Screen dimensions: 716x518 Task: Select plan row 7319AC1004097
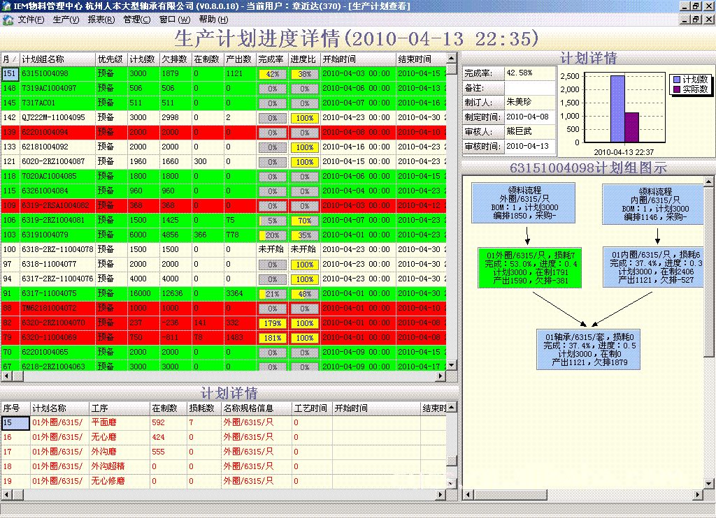223,88
